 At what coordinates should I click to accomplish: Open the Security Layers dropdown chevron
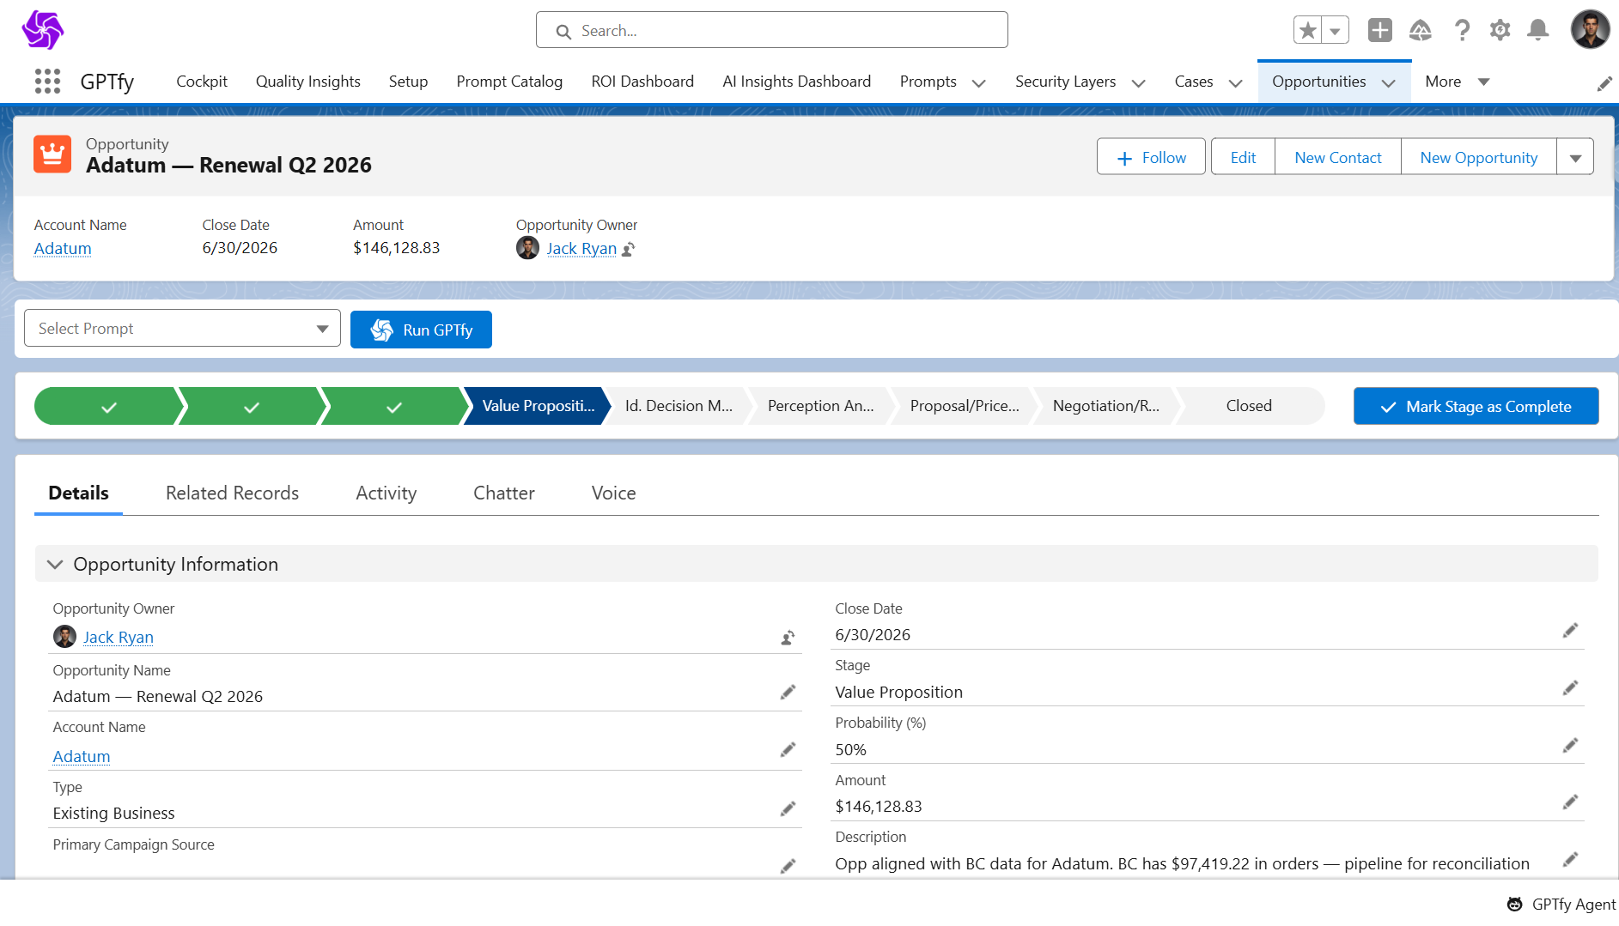point(1139,83)
